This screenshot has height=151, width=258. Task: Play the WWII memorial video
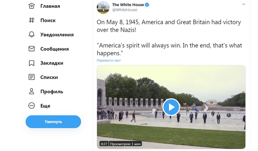click(x=171, y=107)
